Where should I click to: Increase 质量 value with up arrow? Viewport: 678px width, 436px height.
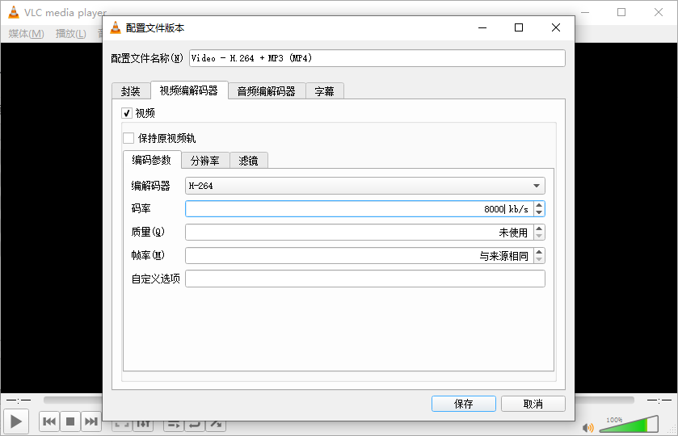539,229
